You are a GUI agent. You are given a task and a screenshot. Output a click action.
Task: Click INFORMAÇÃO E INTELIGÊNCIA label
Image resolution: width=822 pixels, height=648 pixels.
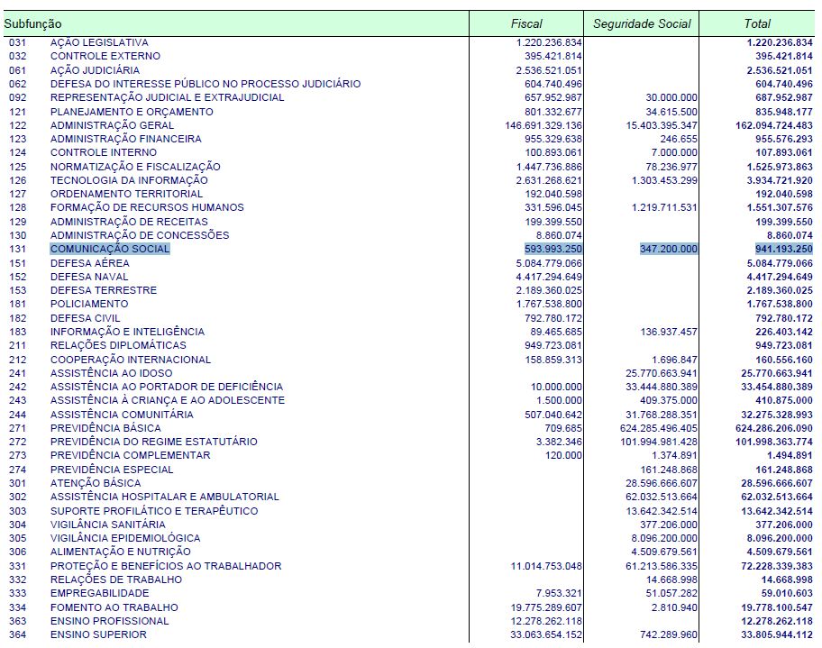click(127, 332)
